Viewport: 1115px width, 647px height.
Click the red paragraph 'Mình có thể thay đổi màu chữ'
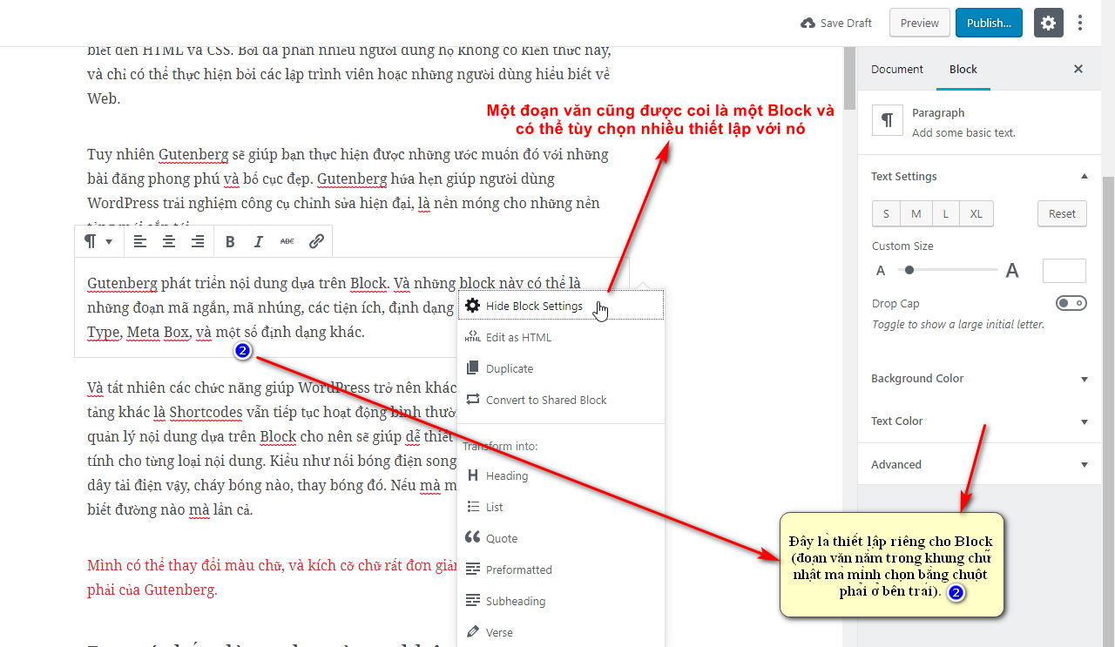(273, 577)
